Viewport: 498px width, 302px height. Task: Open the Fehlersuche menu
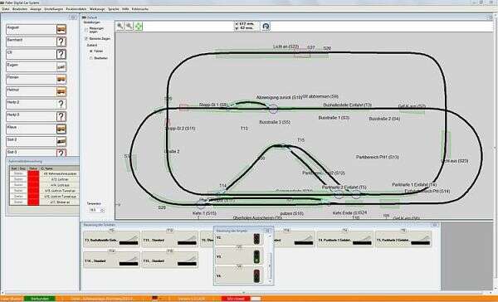point(140,9)
